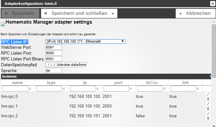This screenshot has height=127, width=216.
Task: Click the Abbrechen button
Action: 196,13
